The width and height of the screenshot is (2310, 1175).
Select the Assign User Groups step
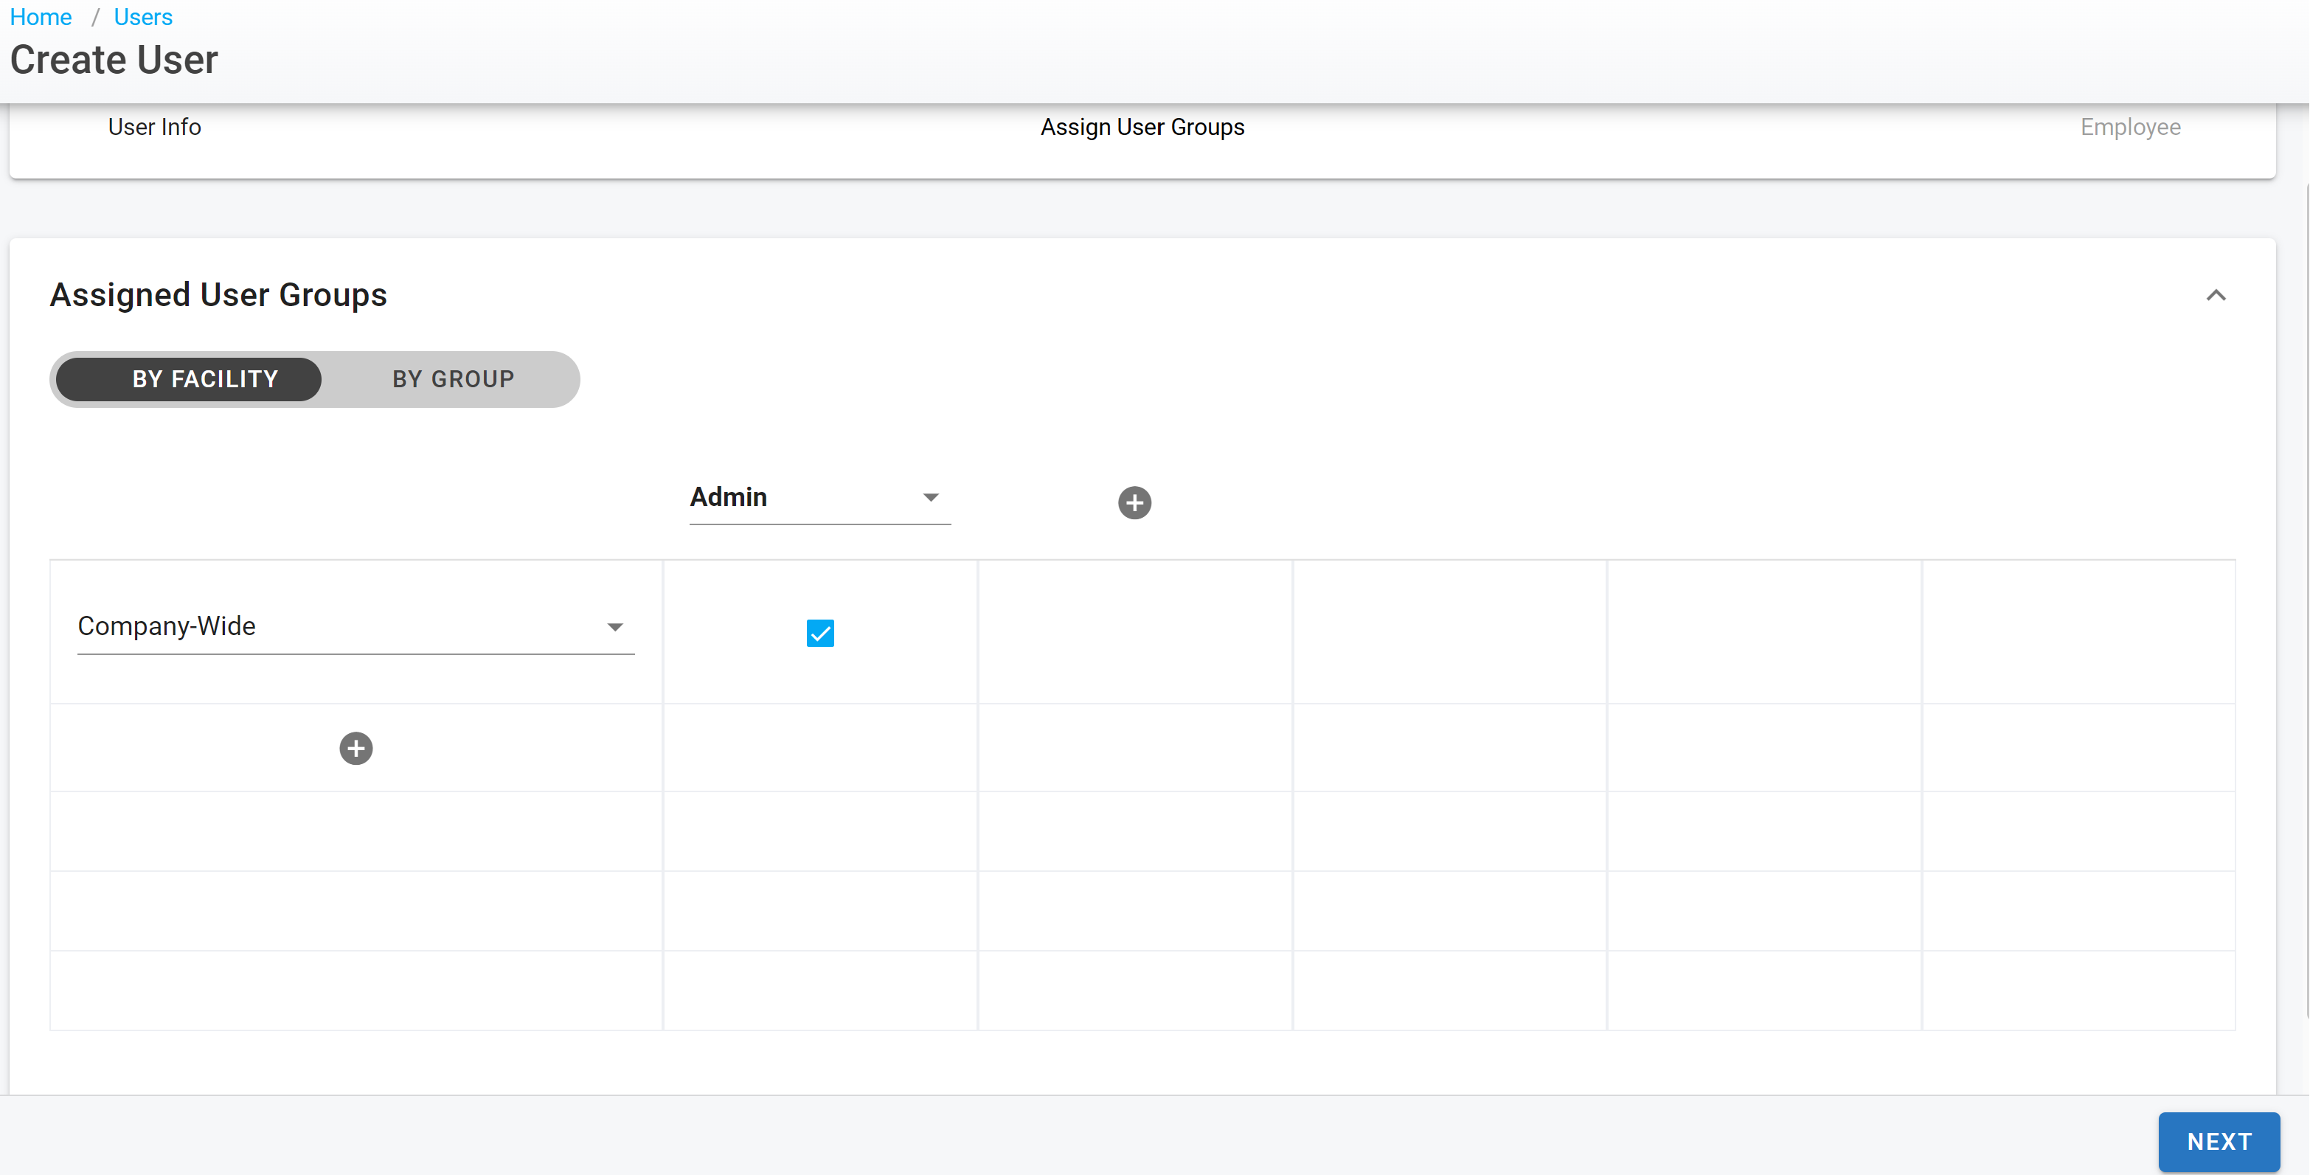(1142, 128)
